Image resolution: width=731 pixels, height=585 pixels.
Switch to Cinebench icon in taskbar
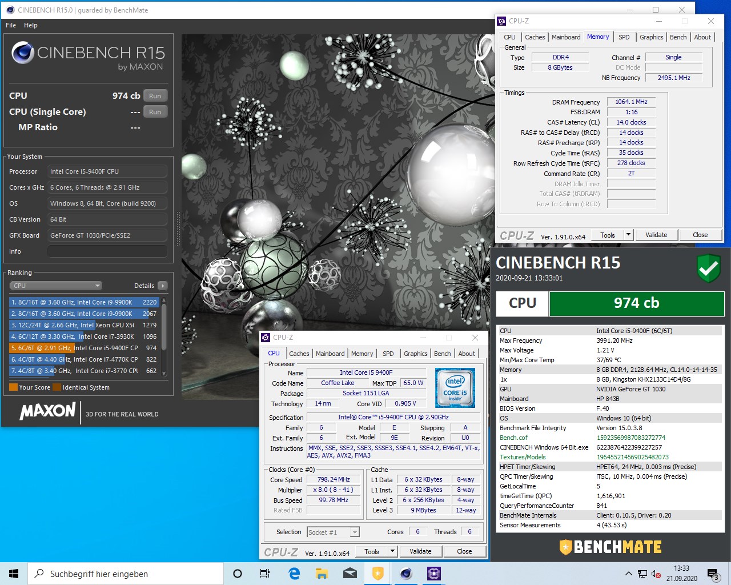406,574
